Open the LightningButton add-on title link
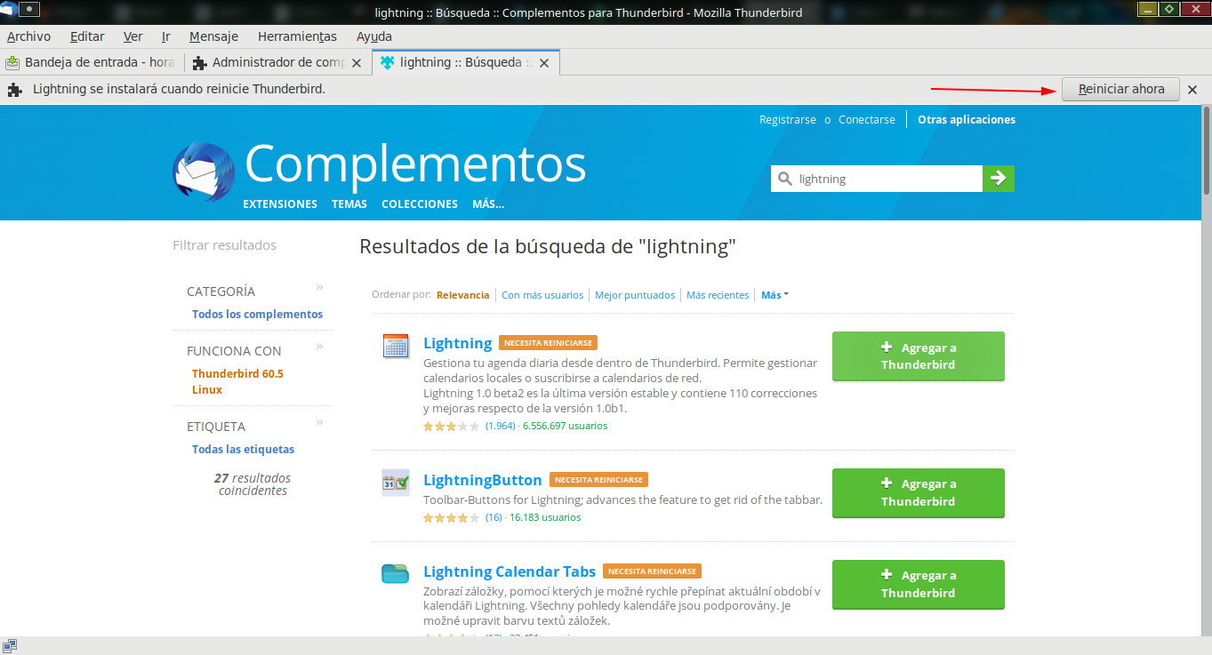Viewport: 1212px width, 655px height. tap(482, 480)
